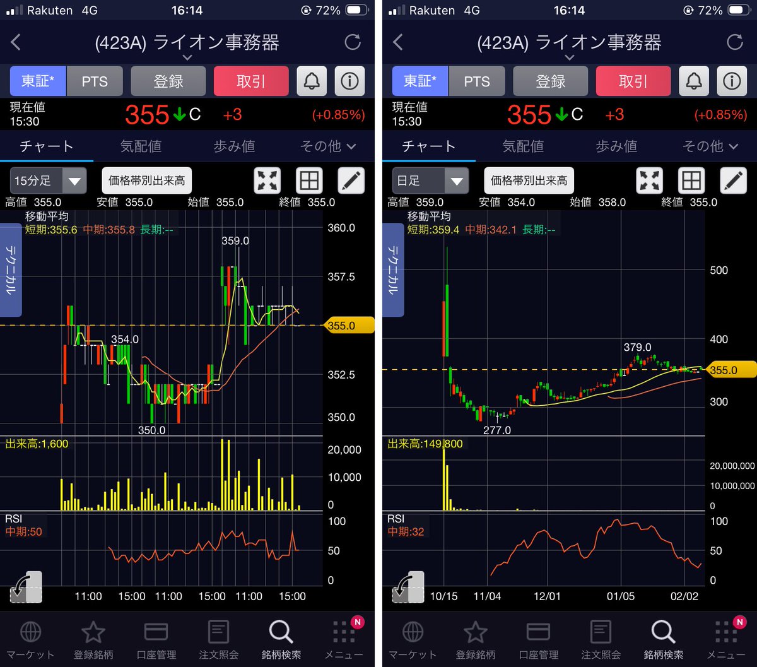Select チャート tab in left screen
757x667 pixels.
click(47, 146)
